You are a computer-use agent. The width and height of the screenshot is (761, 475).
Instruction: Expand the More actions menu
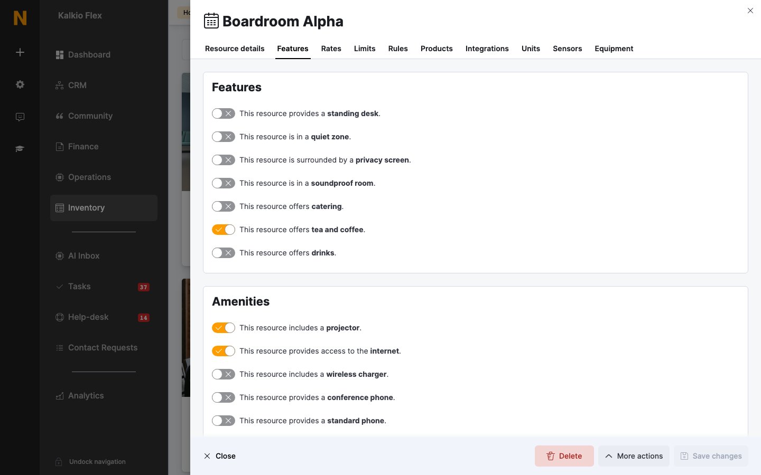tap(634, 456)
